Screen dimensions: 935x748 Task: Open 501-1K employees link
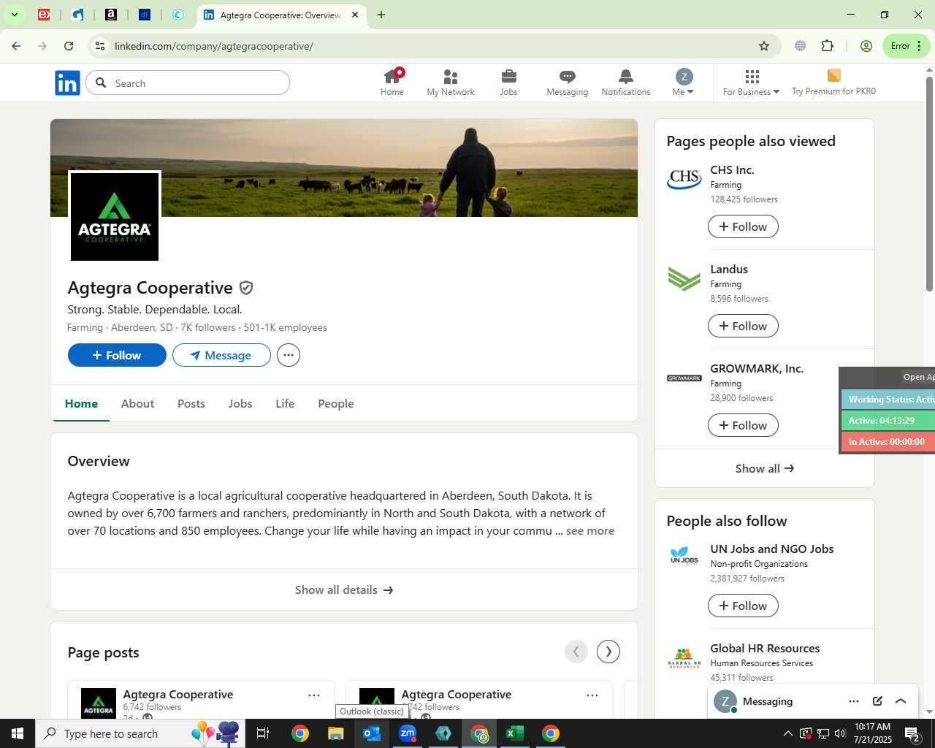tap(286, 327)
